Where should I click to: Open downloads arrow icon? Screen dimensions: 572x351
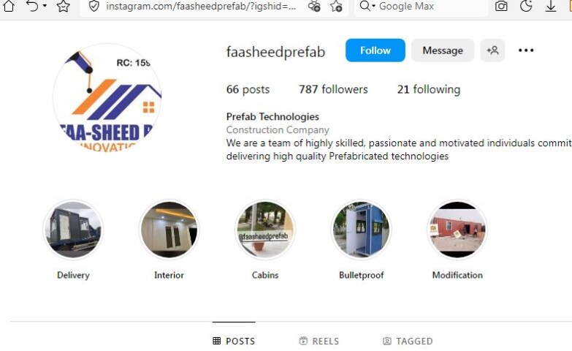[x=551, y=6]
